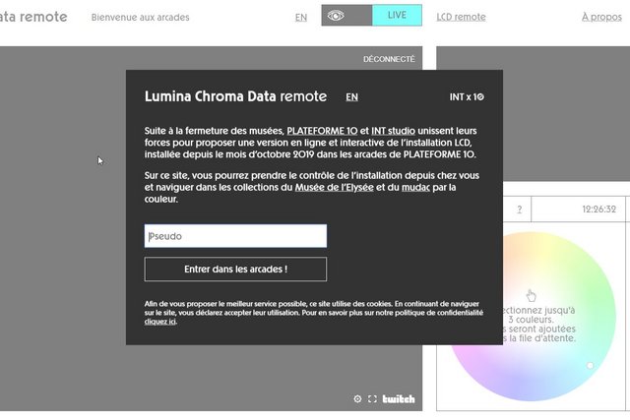
Task: Toggle the LIVE view button
Action: tap(397, 16)
